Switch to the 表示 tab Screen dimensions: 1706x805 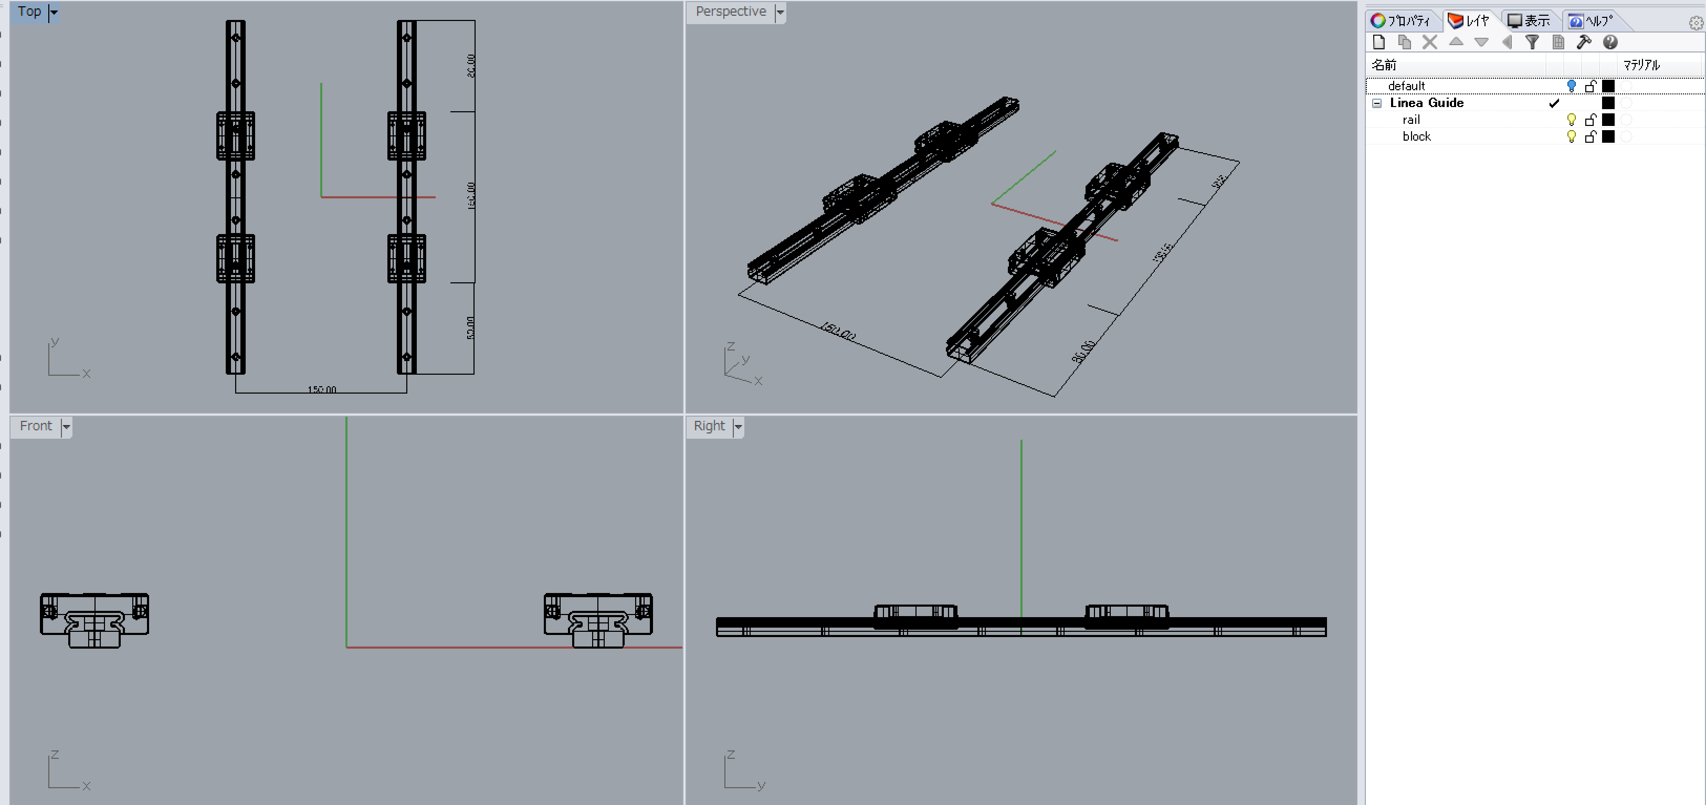tap(1529, 20)
